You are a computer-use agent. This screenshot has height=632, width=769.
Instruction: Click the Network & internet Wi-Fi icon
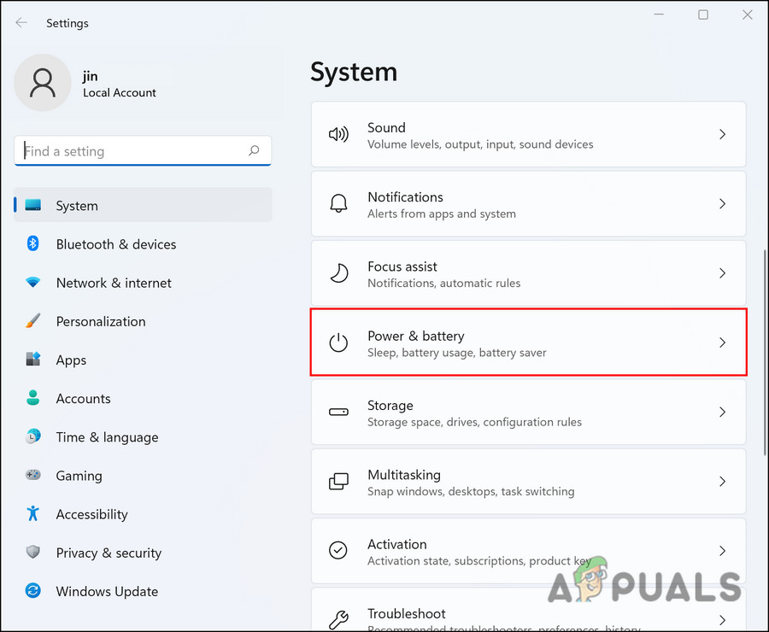pyautogui.click(x=33, y=283)
